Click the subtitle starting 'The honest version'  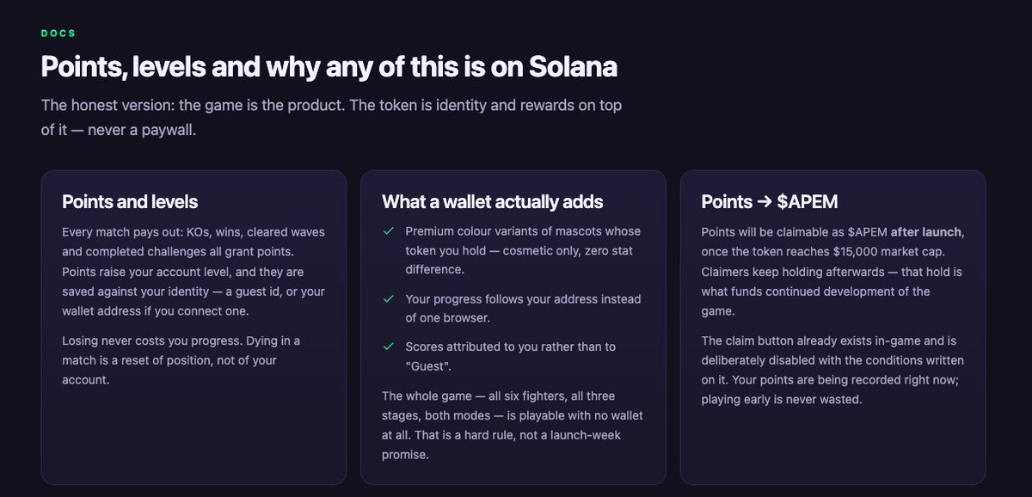click(x=331, y=119)
